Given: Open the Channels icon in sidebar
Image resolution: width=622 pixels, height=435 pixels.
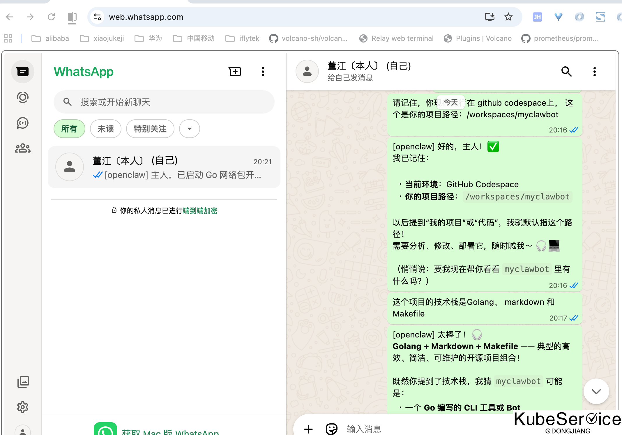Looking at the screenshot, I should [23, 123].
